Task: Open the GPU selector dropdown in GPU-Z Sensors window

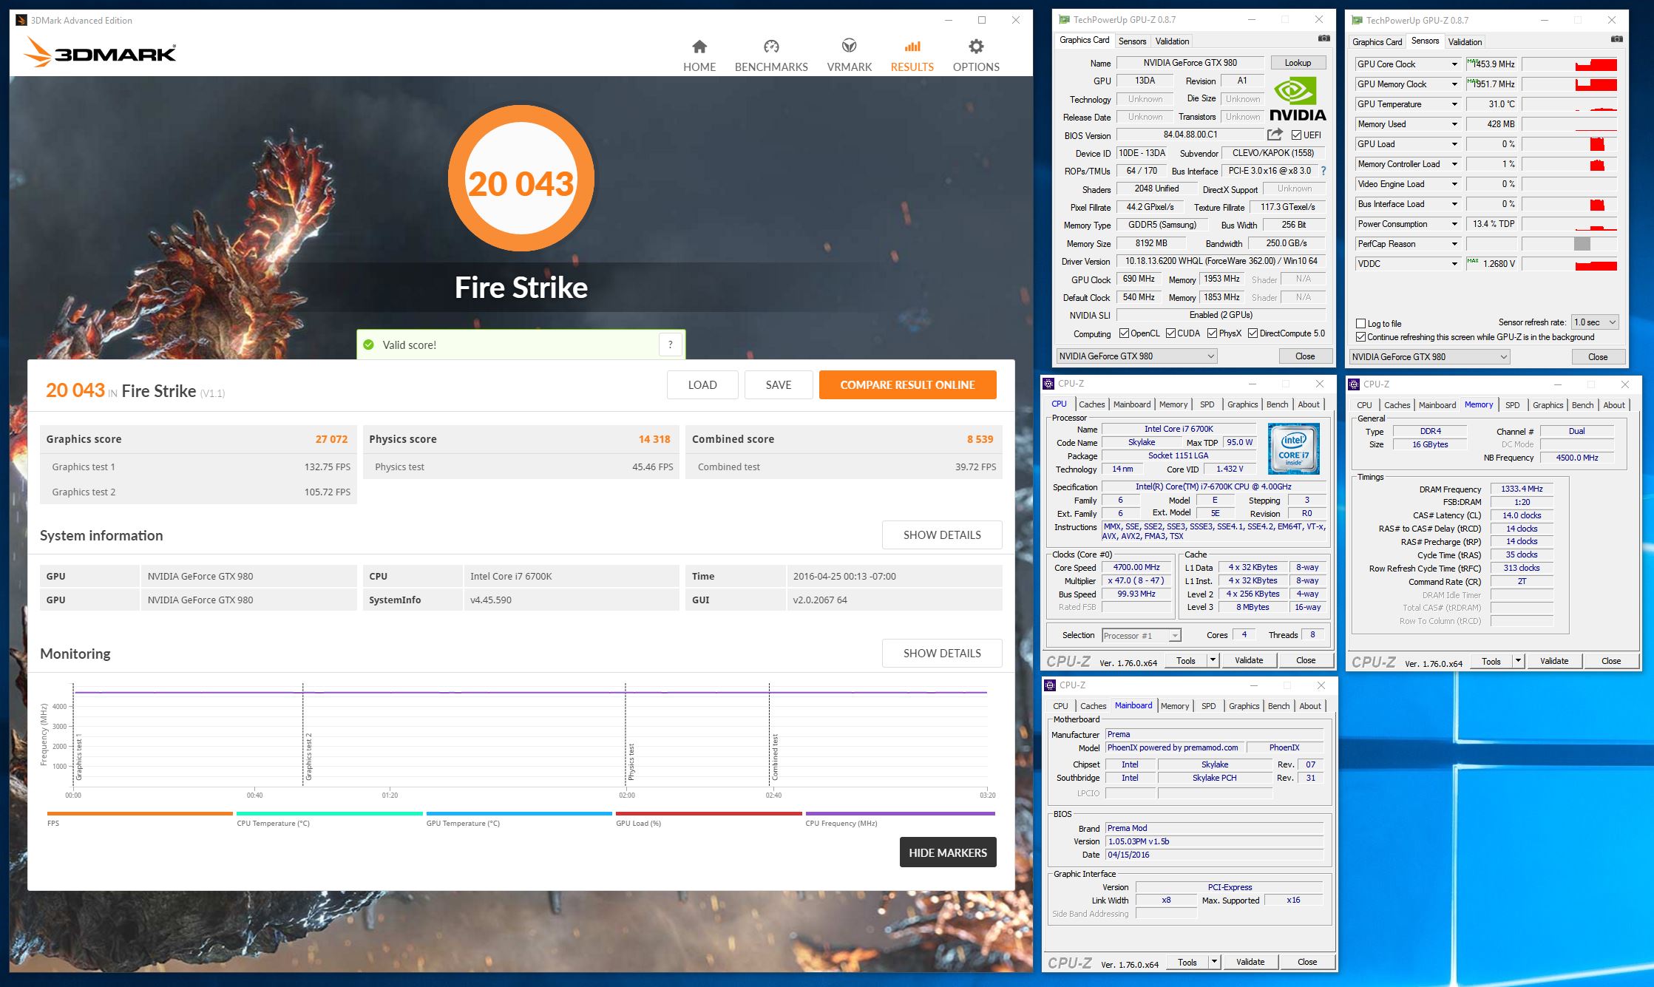Action: pyautogui.click(x=1429, y=357)
